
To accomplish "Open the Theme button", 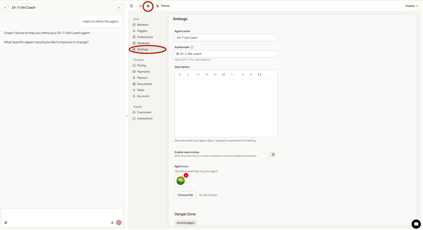I will click(x=163, y=6).
